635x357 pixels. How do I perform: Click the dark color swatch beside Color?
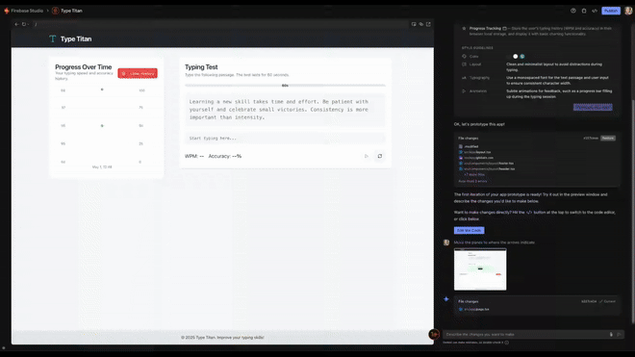(509, 57)
